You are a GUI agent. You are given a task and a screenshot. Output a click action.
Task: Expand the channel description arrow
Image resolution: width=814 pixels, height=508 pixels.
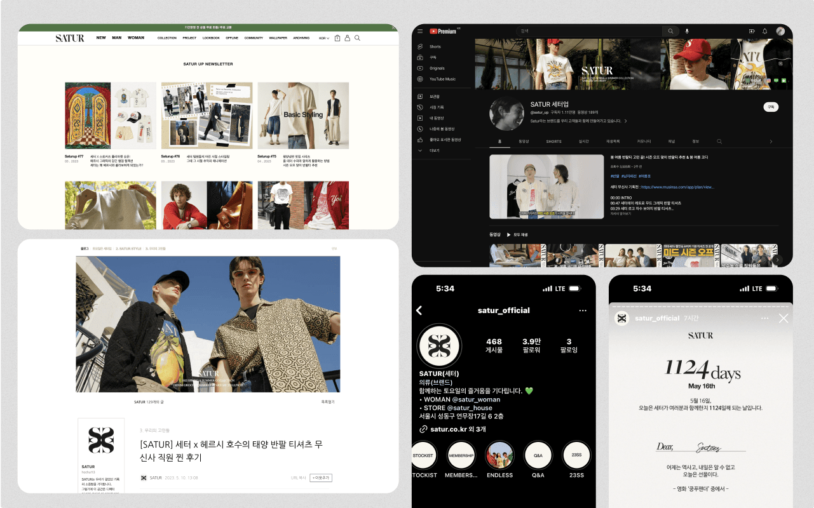(625, 121)
